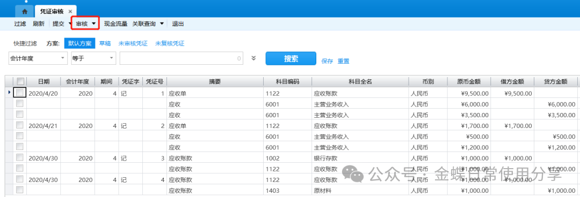Focus the filter value input field

click(182, 58)
